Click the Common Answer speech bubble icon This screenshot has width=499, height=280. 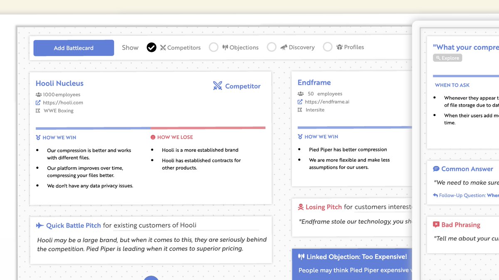[436, 169]
